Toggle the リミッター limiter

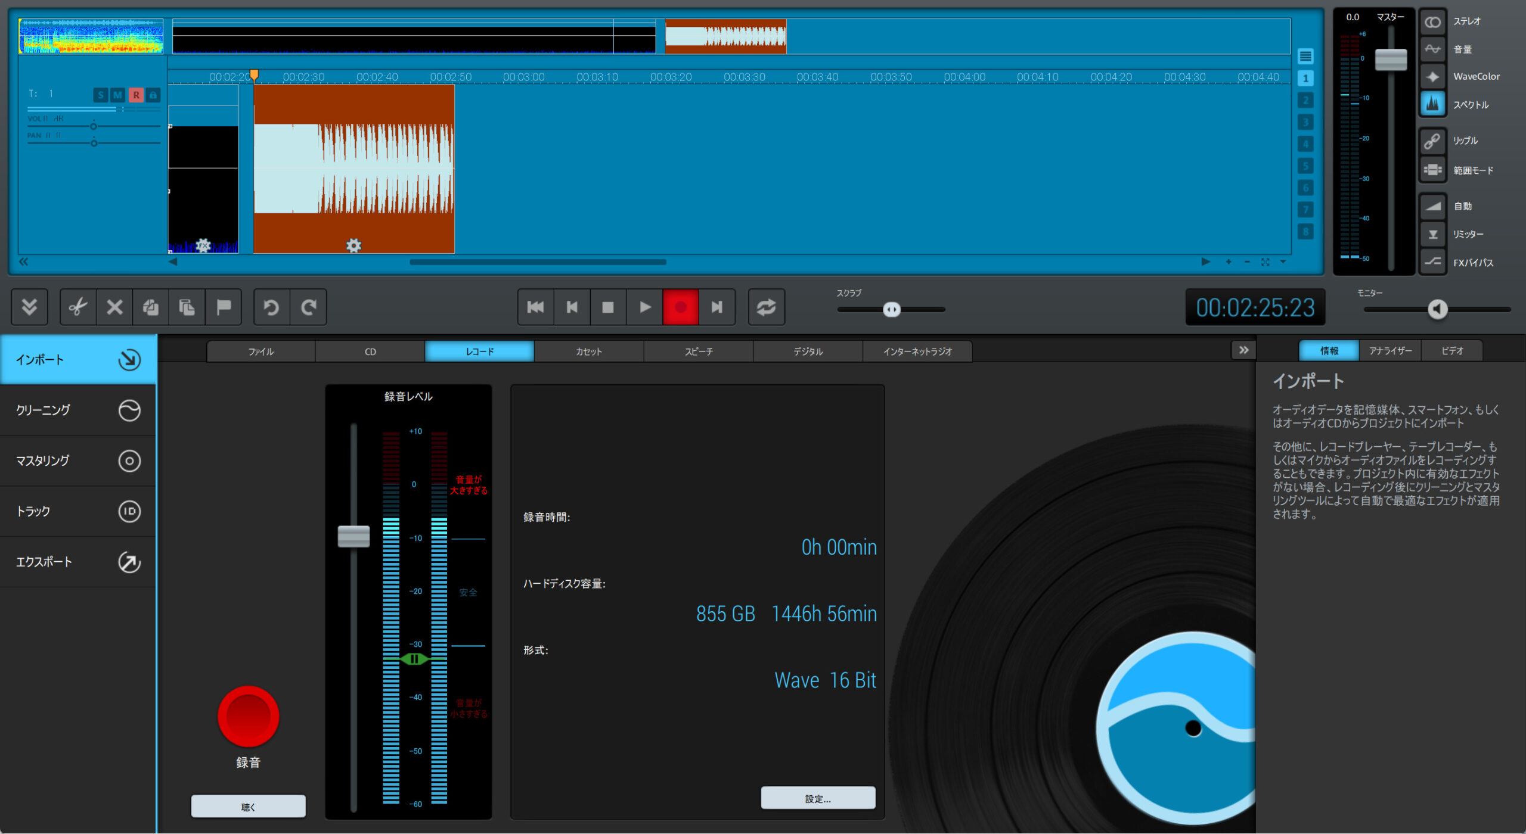1432,234
